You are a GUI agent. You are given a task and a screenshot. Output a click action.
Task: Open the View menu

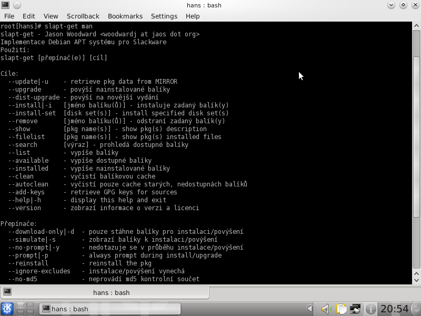click(x=51, y=16)
